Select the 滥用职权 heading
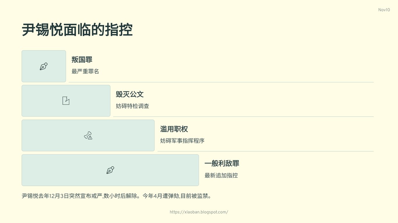This screenshot has width=398, height=223. point(174,129)
